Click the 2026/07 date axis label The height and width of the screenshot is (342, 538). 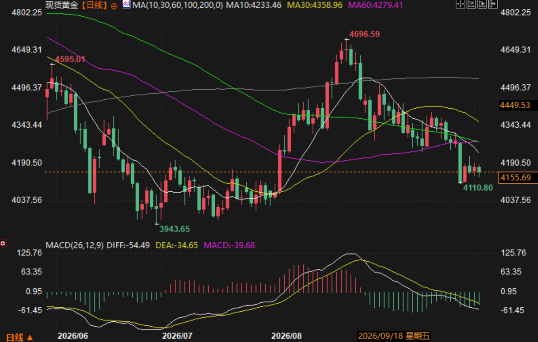(x=177, y=336)
